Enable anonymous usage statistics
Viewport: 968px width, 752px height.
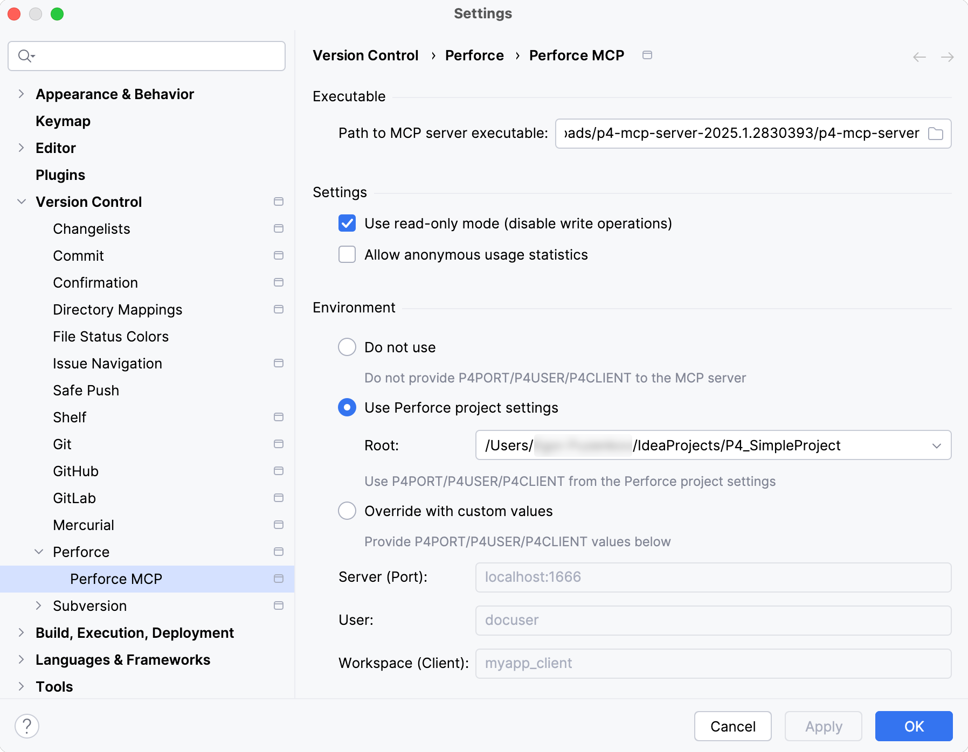347,254
